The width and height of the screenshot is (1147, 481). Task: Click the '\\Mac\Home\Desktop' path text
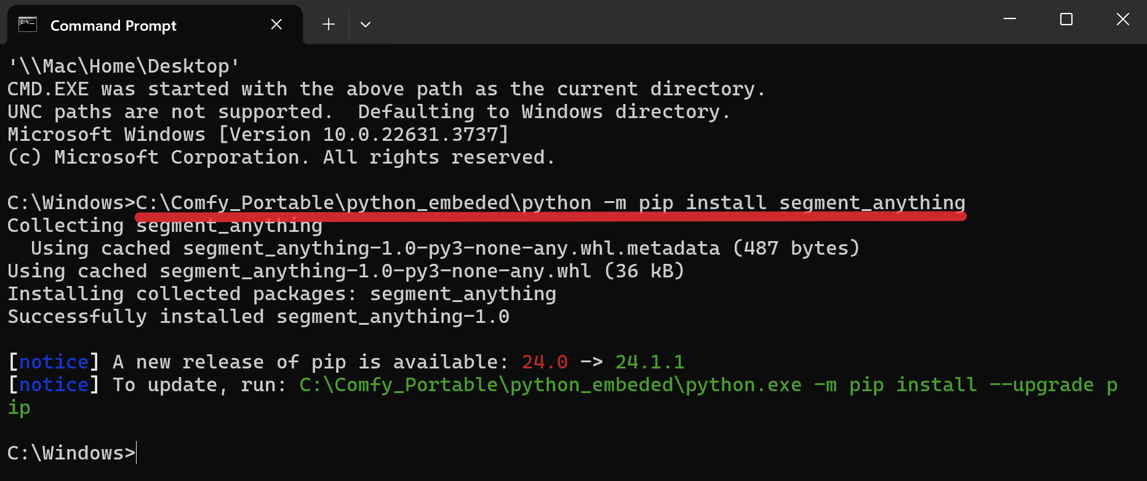[124, 66]
